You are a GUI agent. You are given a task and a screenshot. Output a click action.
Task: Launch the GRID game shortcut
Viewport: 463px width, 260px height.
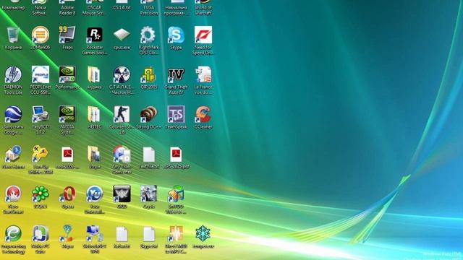122,194
